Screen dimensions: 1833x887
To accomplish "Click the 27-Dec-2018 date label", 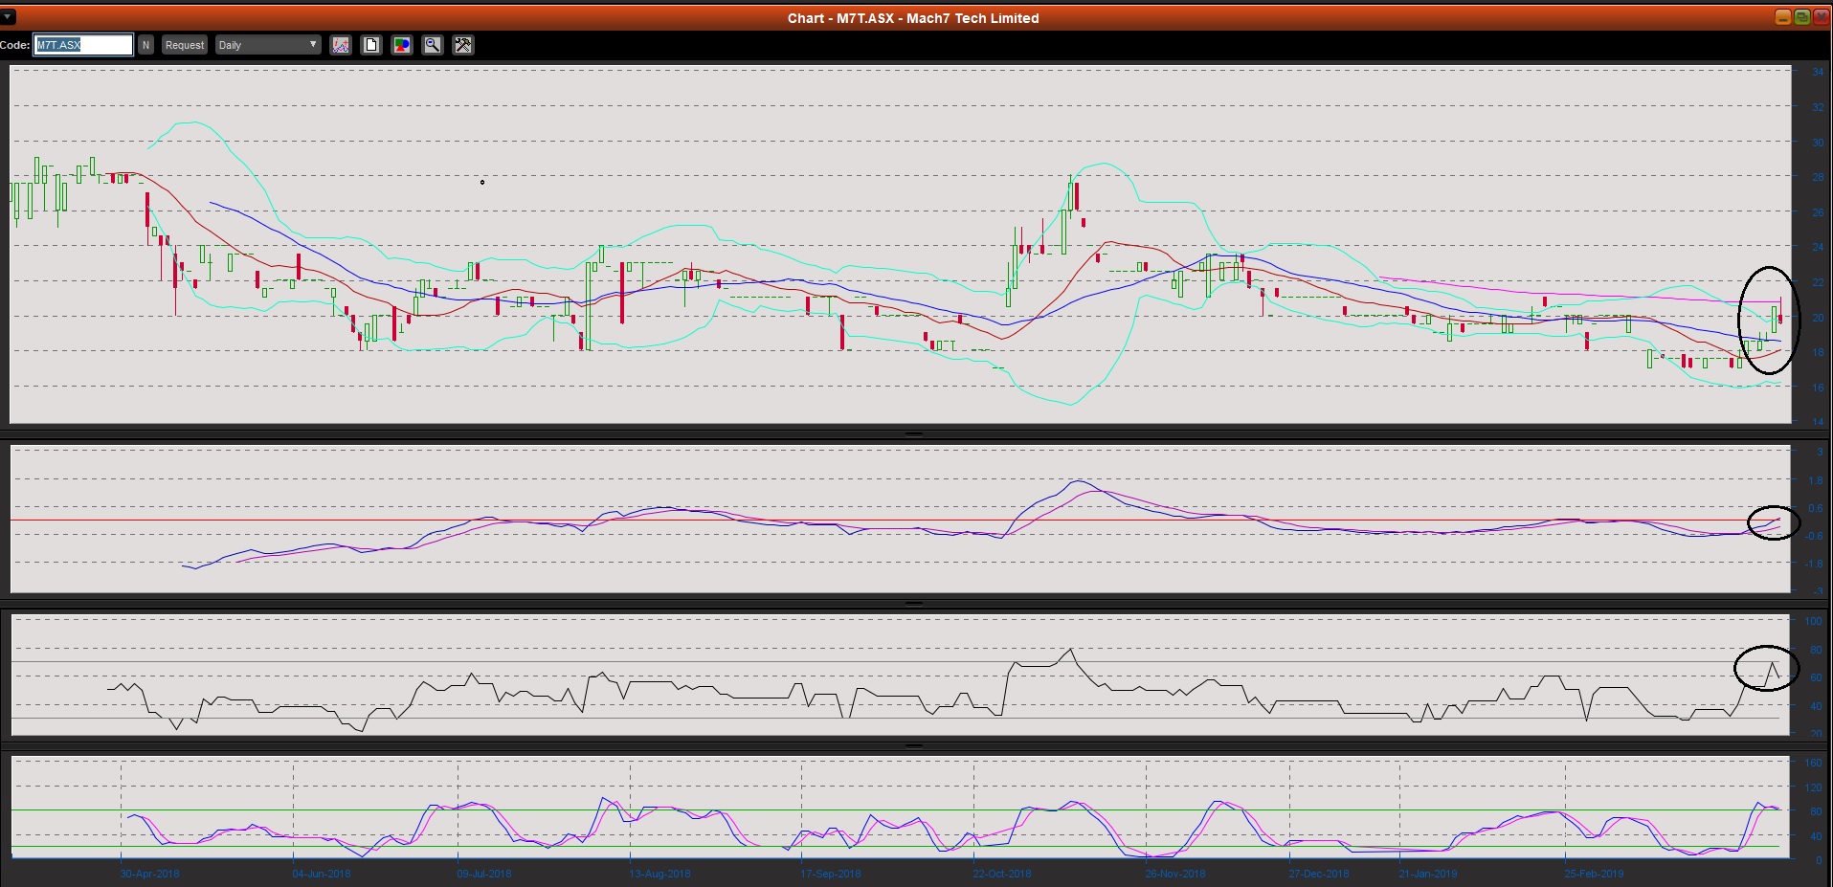I will tap(1319, 874).
